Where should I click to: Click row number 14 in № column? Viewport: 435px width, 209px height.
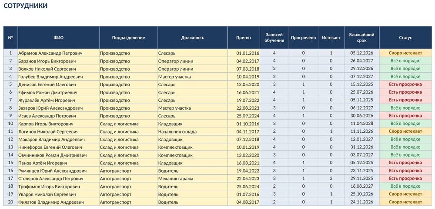10,155
